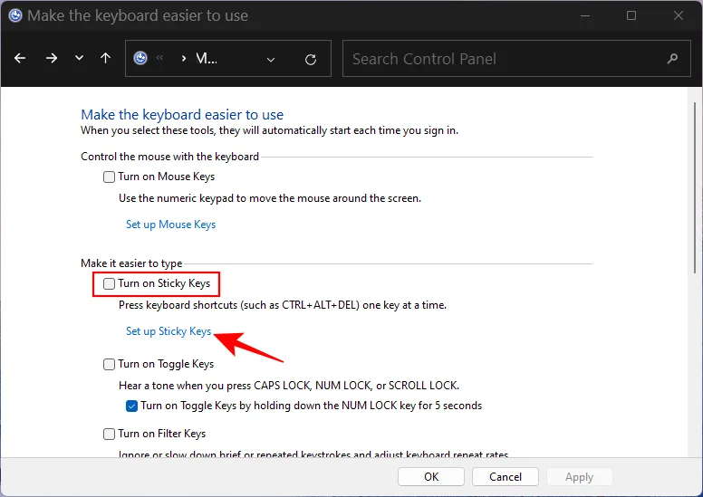Viewport: 703px width, 497px height.
Task: Expand the address bar history dropdown
Action: point(271,60)
